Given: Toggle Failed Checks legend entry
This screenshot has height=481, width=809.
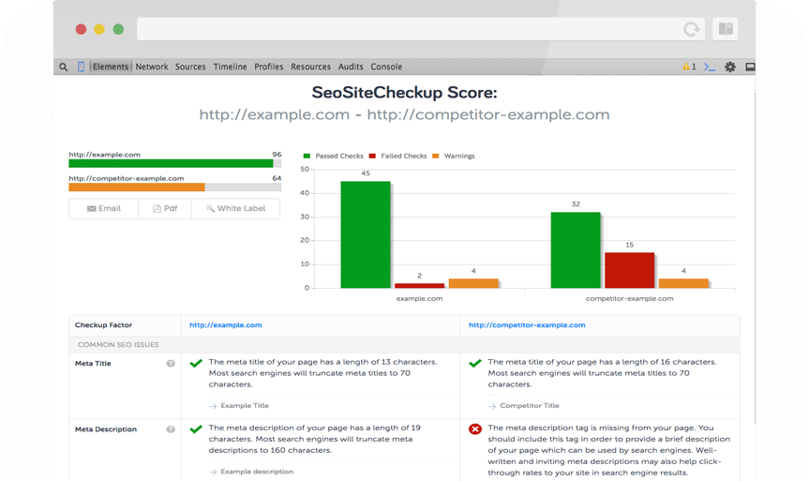Looking at the screenshot, I should point(397,156).
